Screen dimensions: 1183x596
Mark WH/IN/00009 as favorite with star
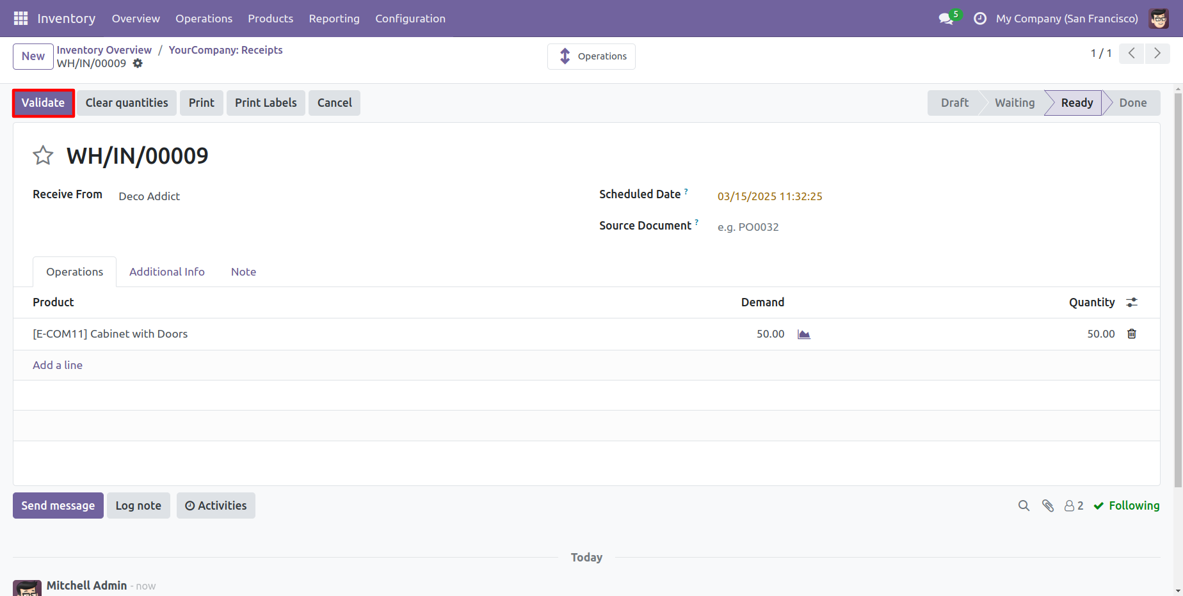43,155
